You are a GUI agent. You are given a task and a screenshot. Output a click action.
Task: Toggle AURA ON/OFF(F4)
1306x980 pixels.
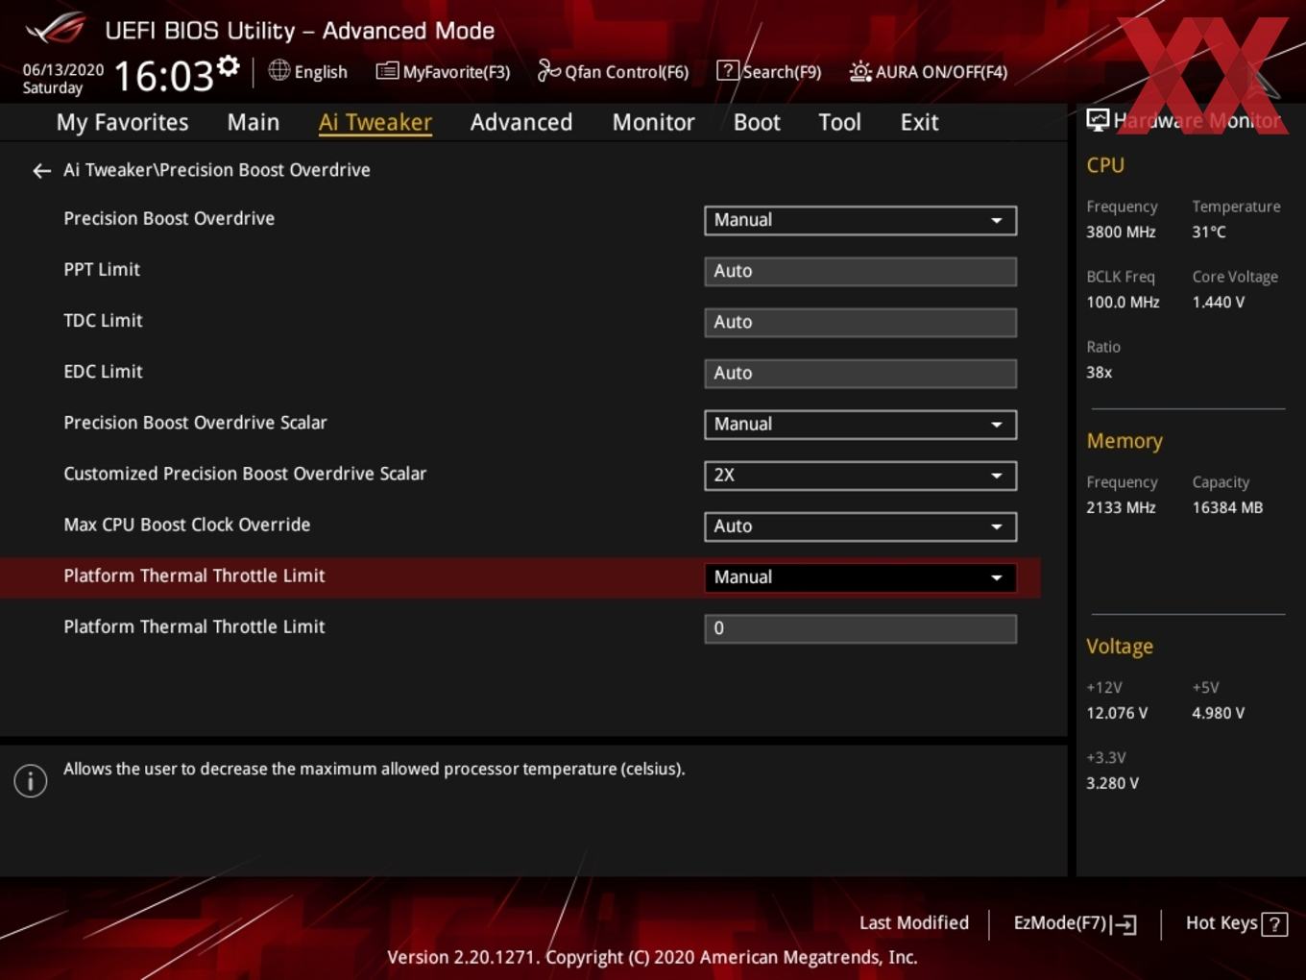(929, 71)
